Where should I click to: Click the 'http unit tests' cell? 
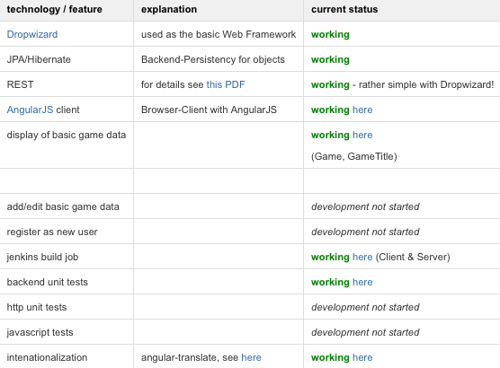67,307
